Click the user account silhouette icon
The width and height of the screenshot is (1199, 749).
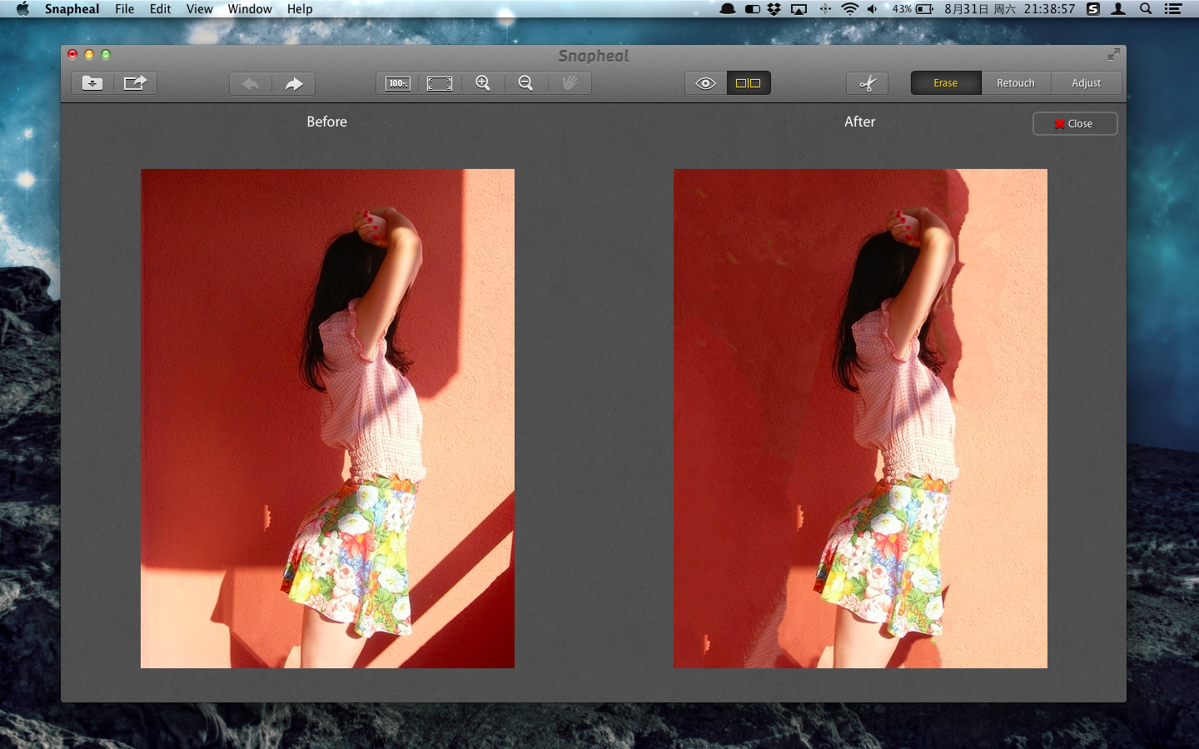pos(1118,9)
